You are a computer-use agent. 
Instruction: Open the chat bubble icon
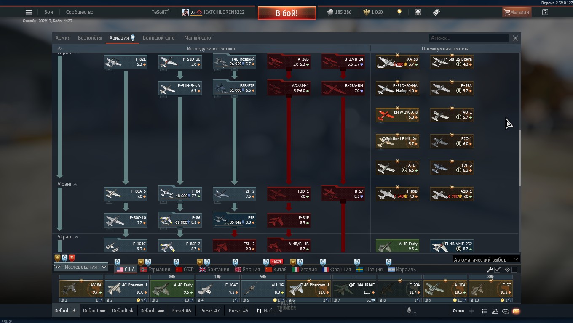(x=506, y=311)
